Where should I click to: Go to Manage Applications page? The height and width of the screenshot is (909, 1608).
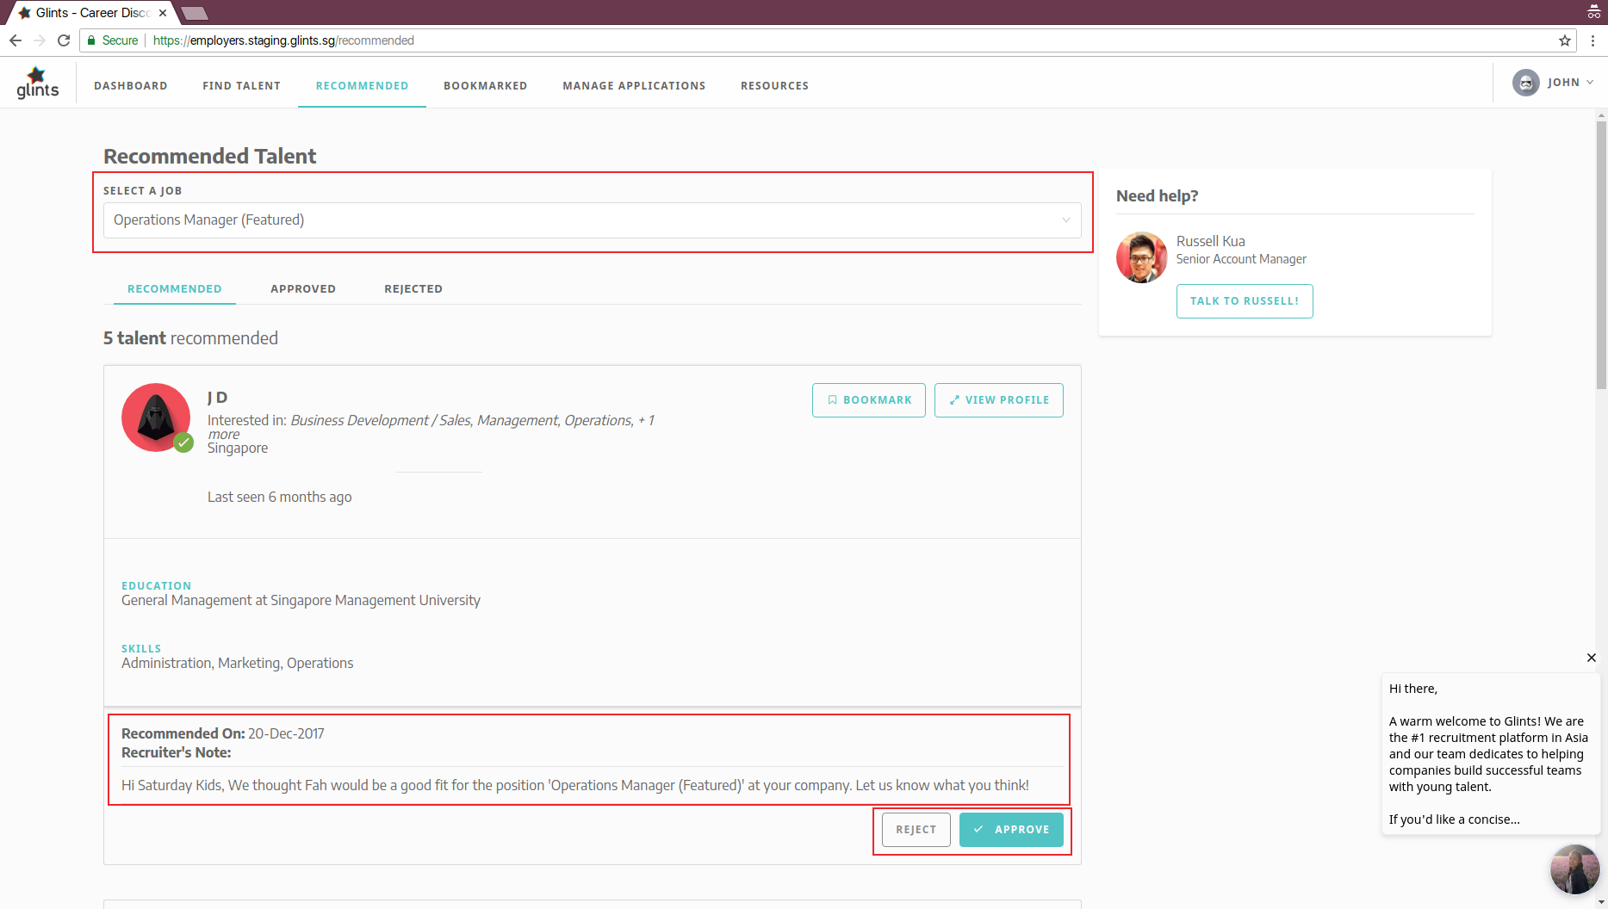[x=634, y=86]
